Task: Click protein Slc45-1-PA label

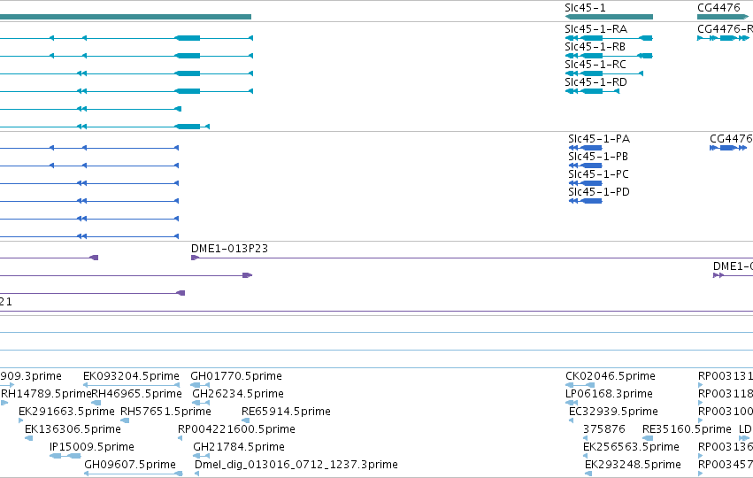Action: click(599, 139)
